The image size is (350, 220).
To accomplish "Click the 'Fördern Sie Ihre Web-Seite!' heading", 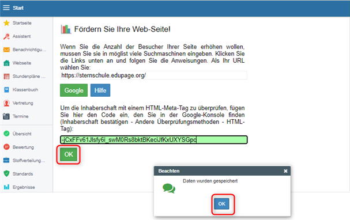I will click(122, 29).
